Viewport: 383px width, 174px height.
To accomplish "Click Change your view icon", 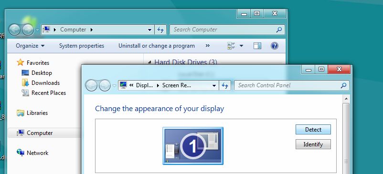I will click(231, 46).
